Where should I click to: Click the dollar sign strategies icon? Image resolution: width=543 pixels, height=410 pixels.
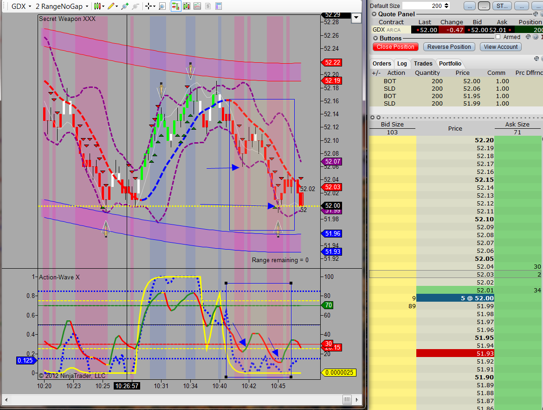click(208, 6)
